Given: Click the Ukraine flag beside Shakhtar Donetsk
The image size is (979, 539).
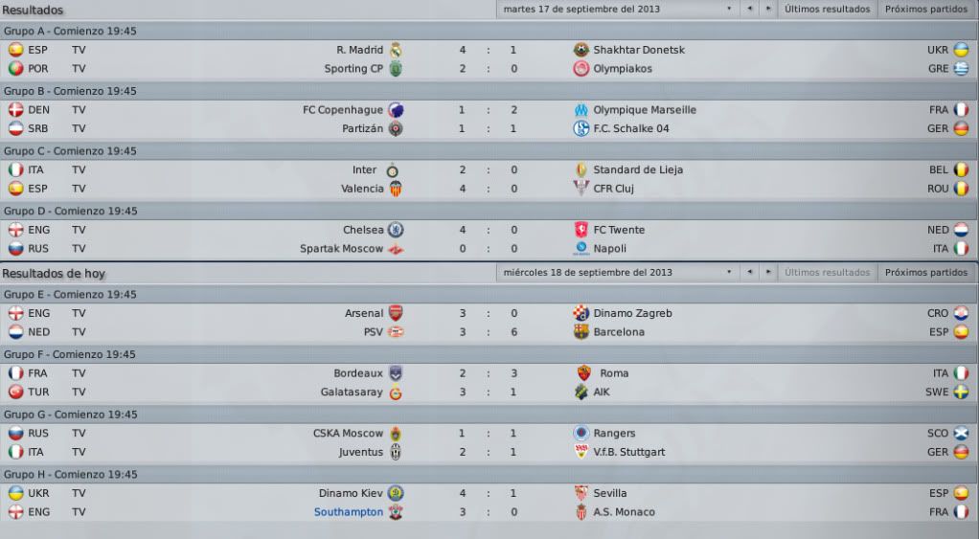Looking at the screenshot, I should [x=961, y=50].
